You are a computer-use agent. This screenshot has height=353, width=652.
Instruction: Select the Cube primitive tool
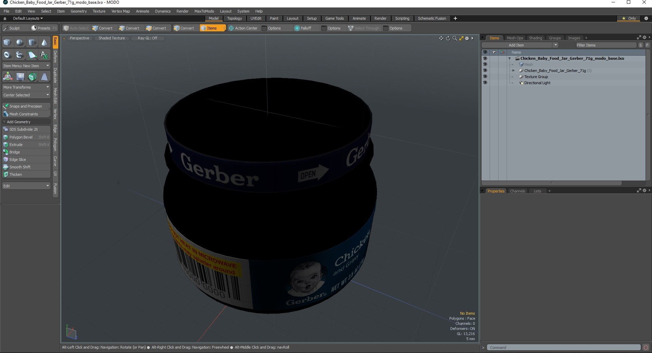pyautogui.click(x=7, y=42)
